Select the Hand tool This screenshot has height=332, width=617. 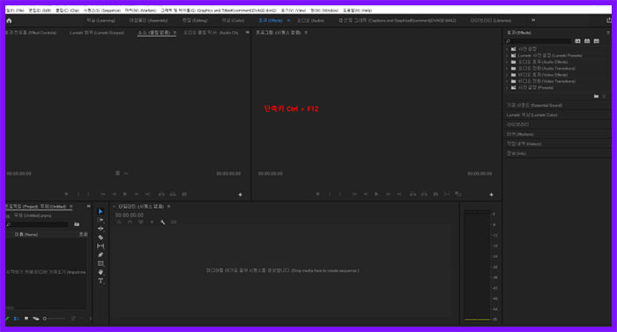(x=100, y=272)
